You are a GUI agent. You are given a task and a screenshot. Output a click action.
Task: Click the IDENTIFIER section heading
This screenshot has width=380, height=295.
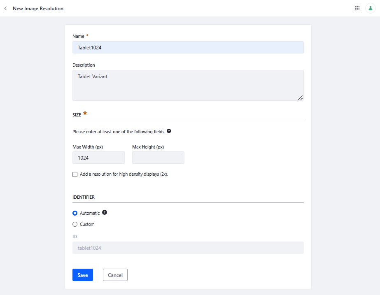(x=84, y=197)
